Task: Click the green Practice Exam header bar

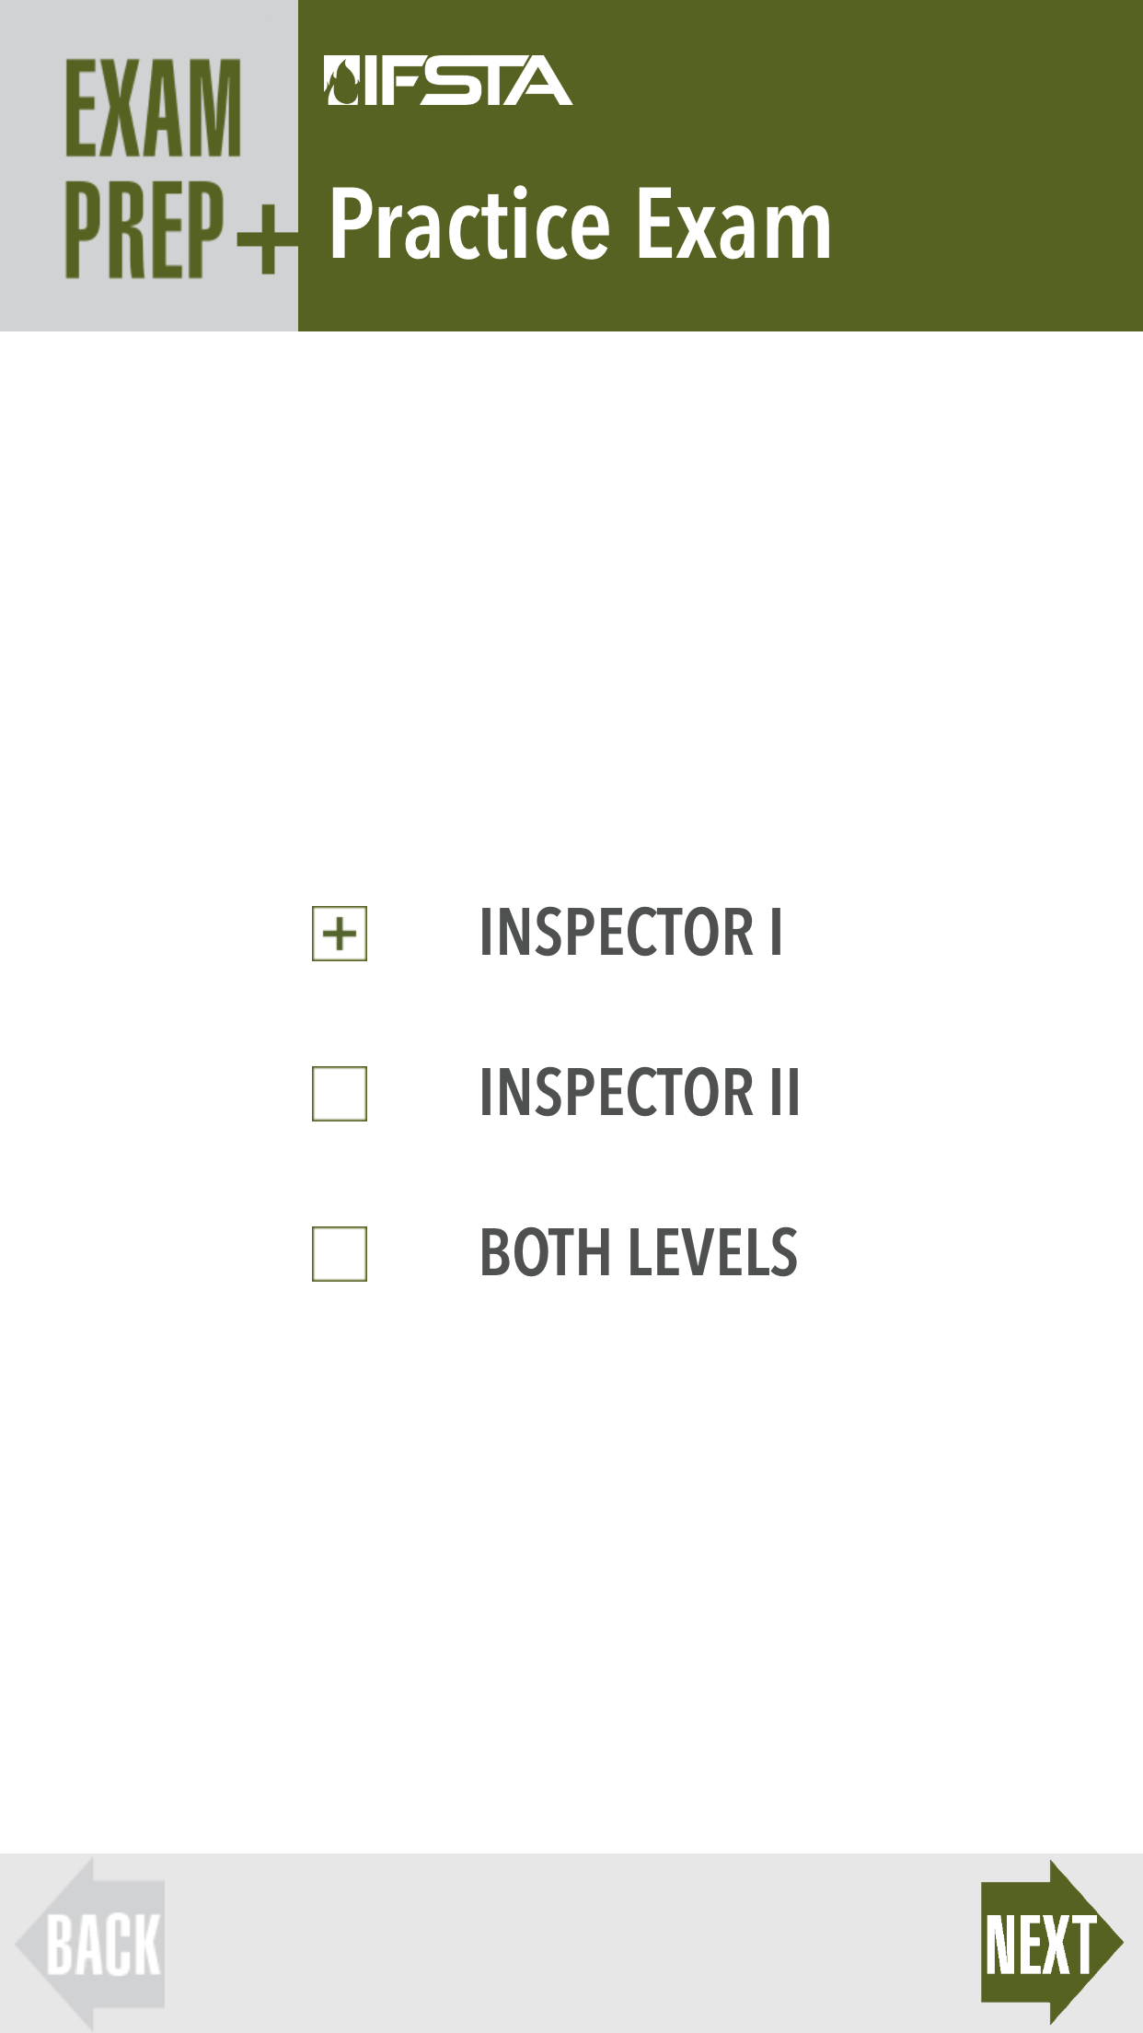Action: click(718, 166)
